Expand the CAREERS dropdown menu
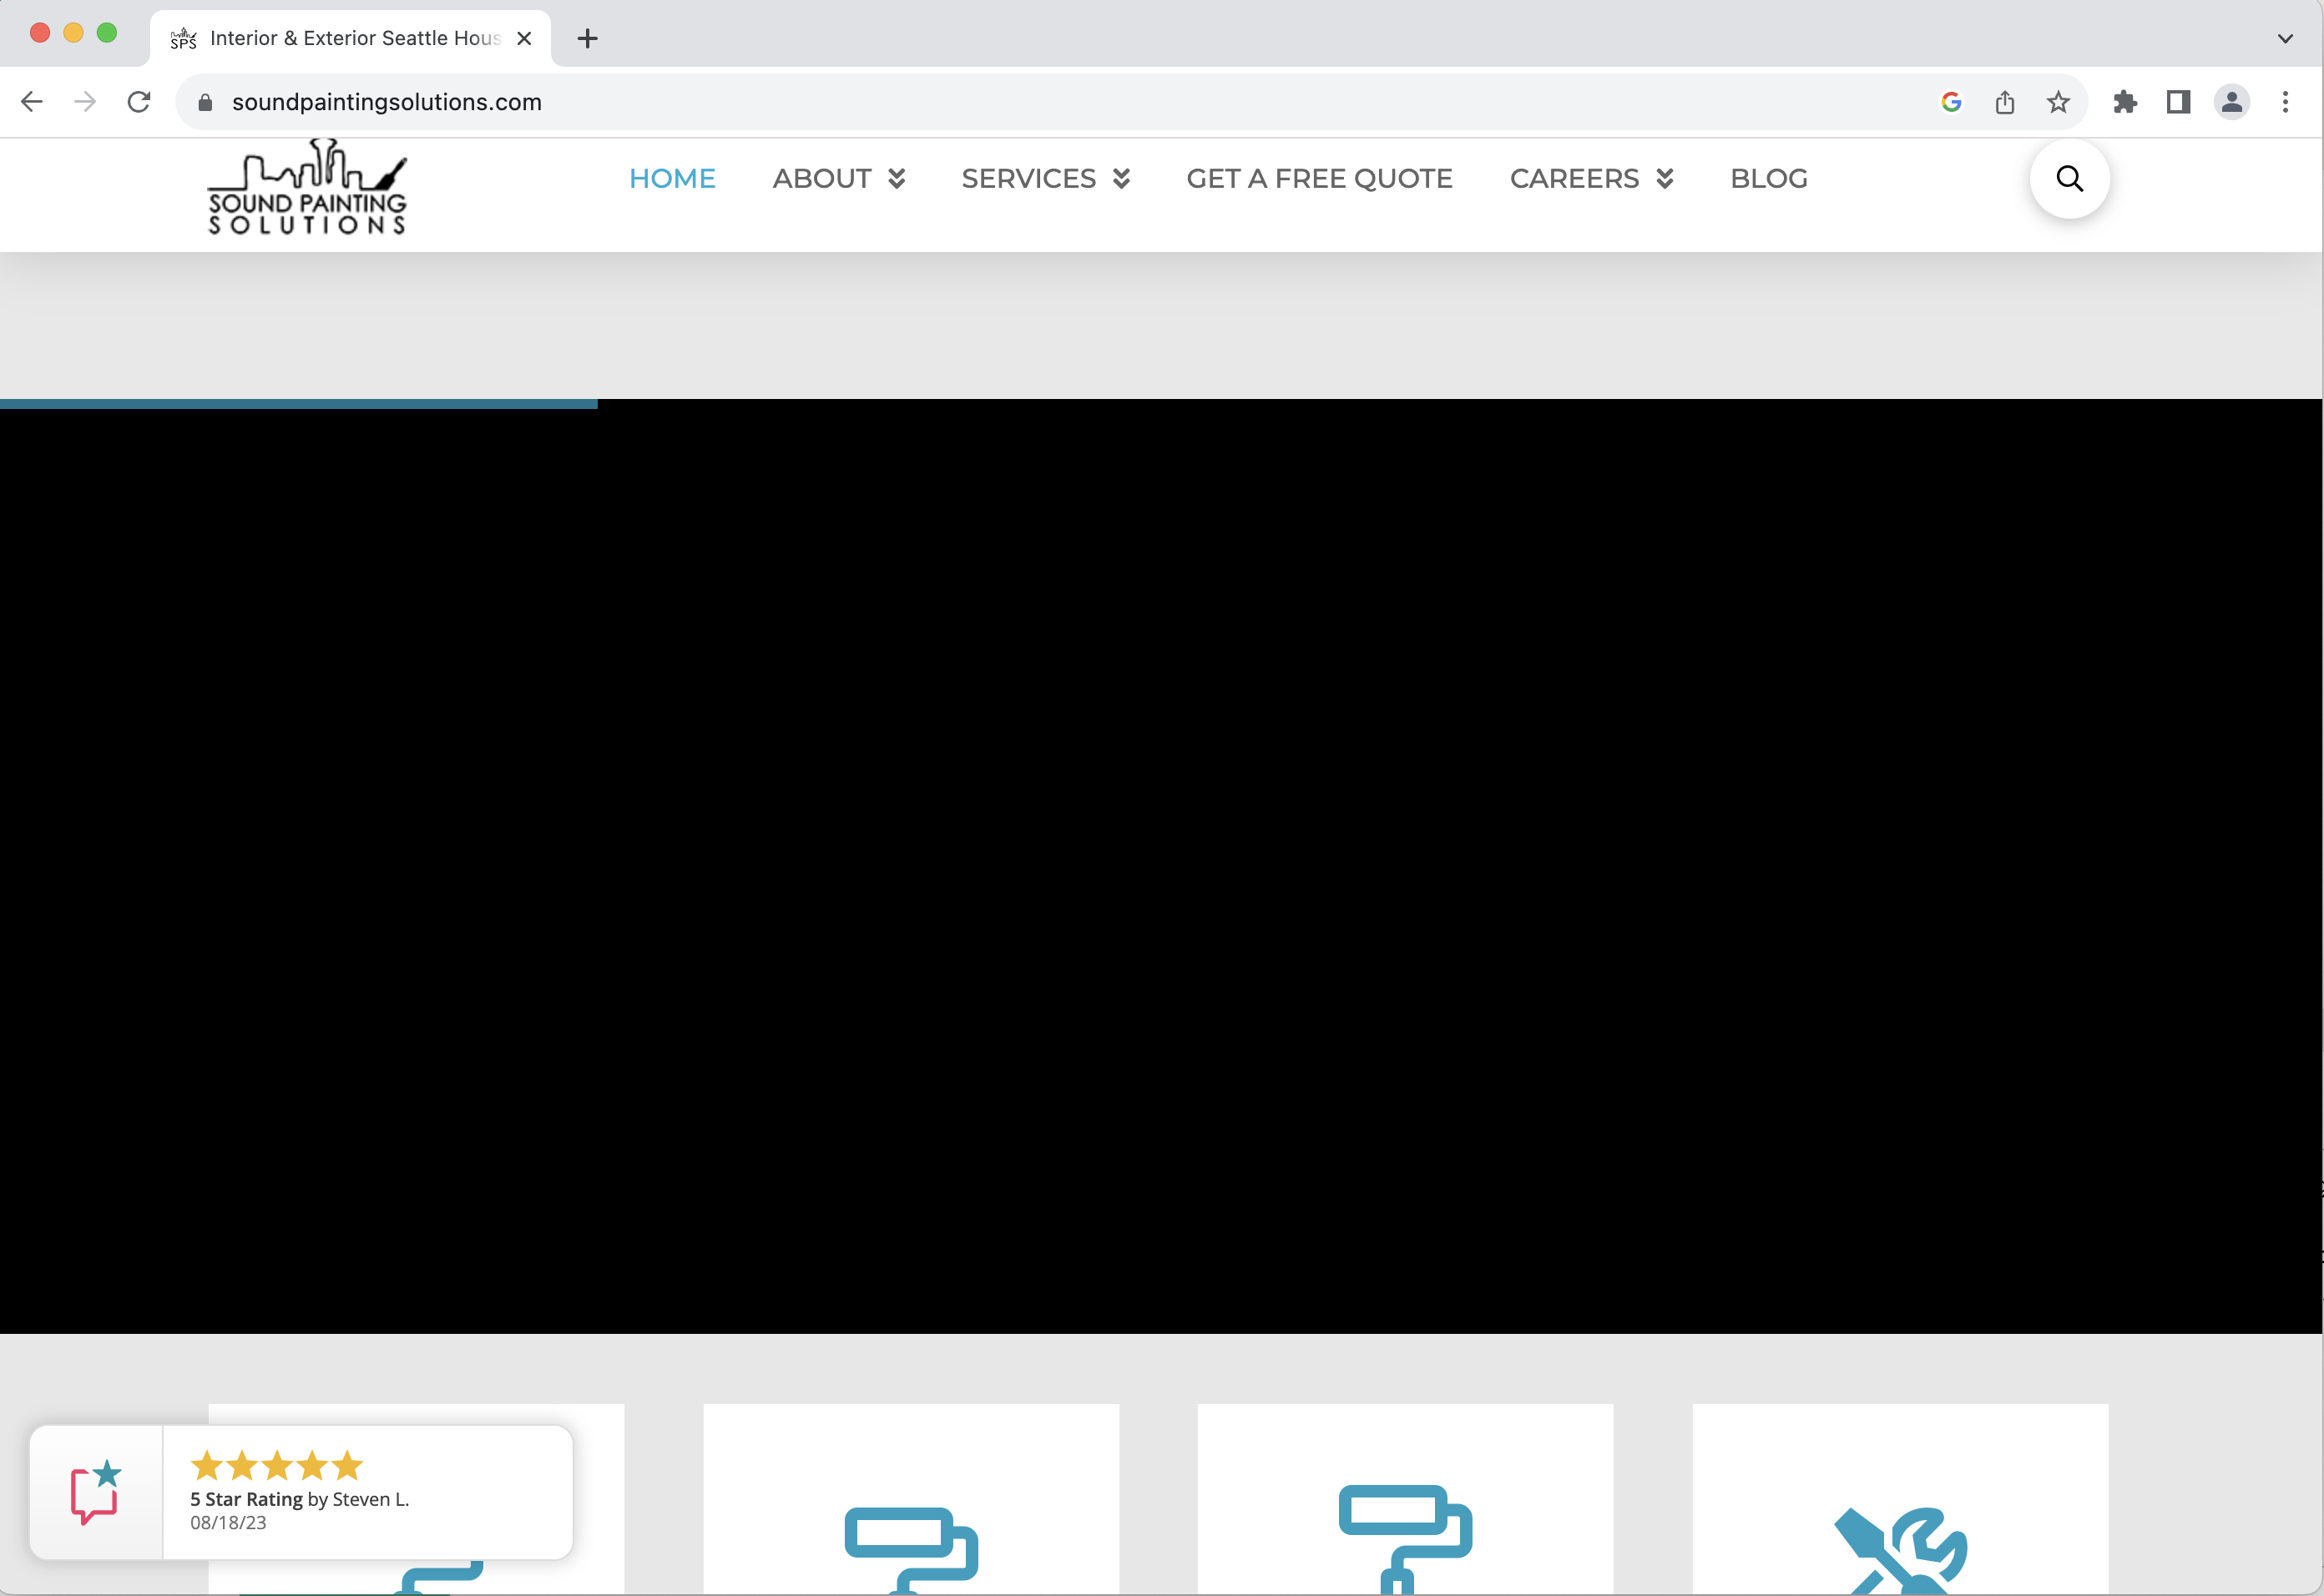 (1591, 179)
